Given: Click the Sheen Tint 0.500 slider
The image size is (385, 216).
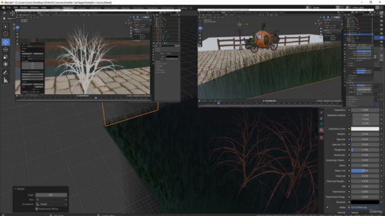Looking at the screenshot, I should 365,170.
